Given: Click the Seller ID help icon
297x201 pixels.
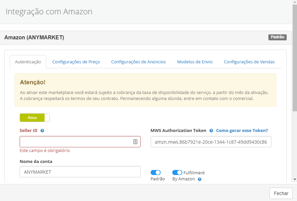Looking at the screenshot, I should [x=42, y=131].
